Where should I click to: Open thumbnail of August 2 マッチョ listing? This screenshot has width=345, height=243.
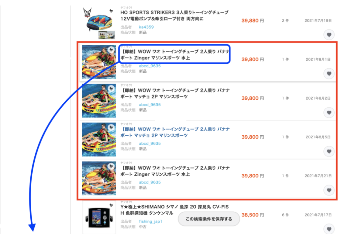[x=99, y=101]
